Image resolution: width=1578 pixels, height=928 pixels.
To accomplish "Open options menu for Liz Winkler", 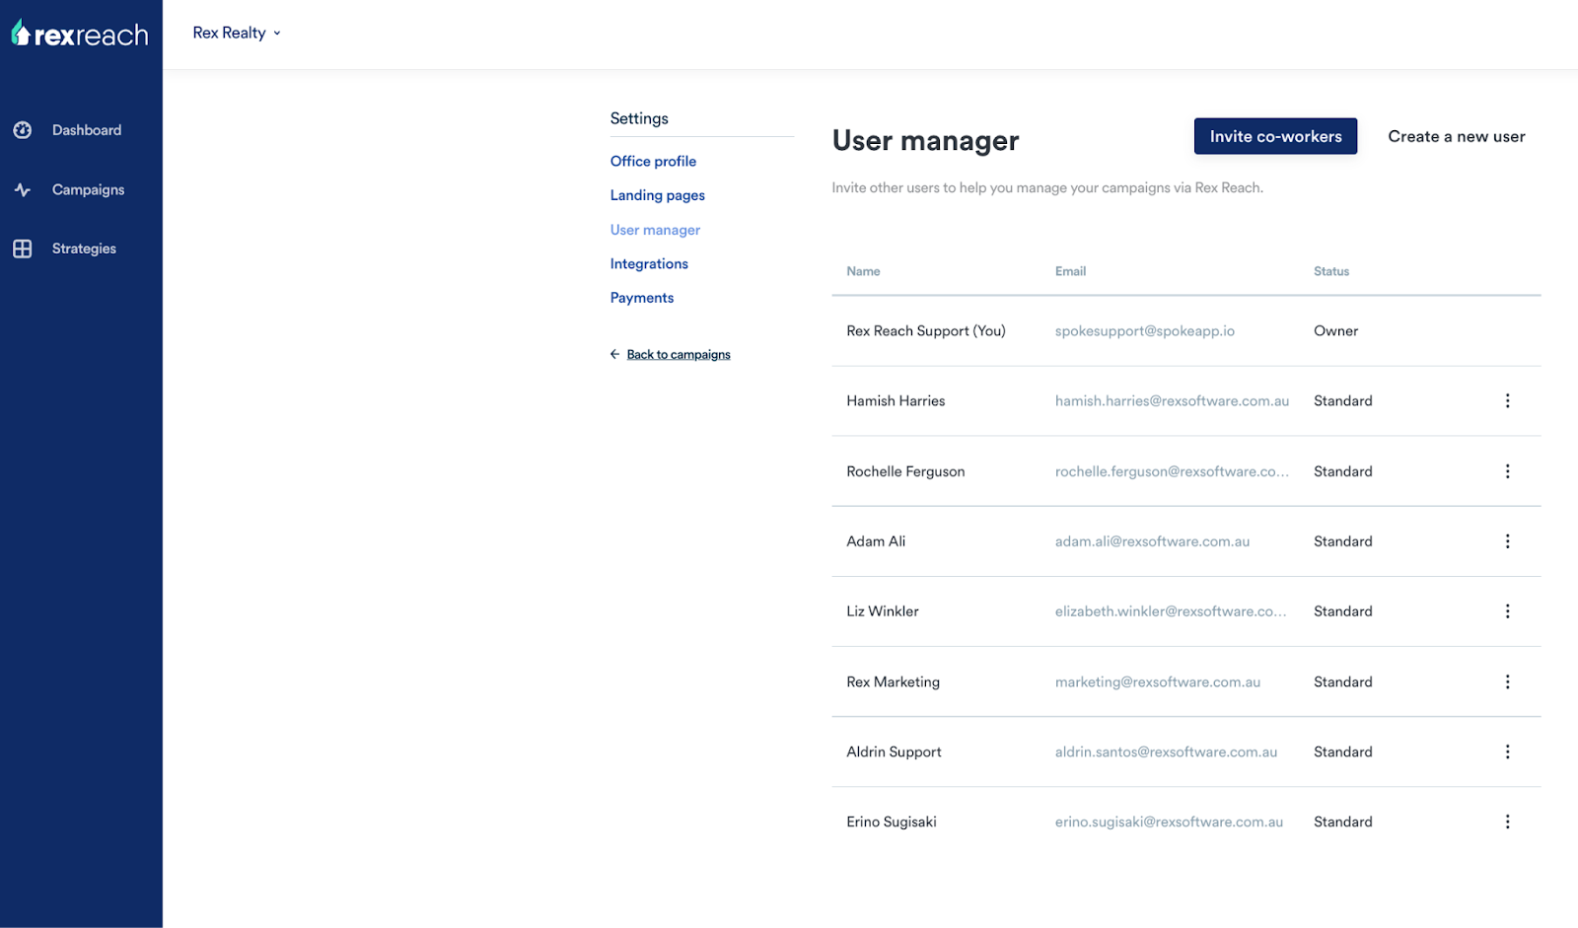I will click(1507, 611).
